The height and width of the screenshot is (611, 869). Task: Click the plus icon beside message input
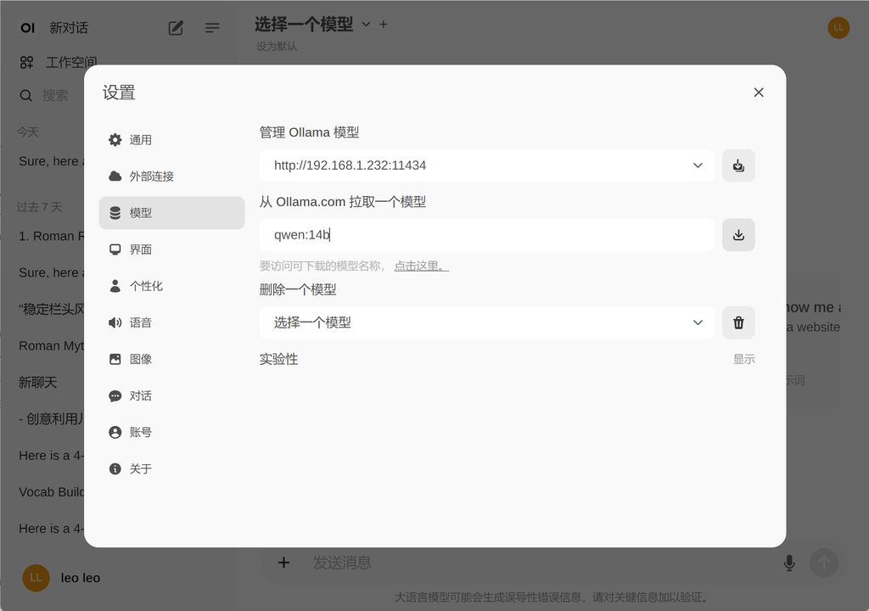pos(284,563)
